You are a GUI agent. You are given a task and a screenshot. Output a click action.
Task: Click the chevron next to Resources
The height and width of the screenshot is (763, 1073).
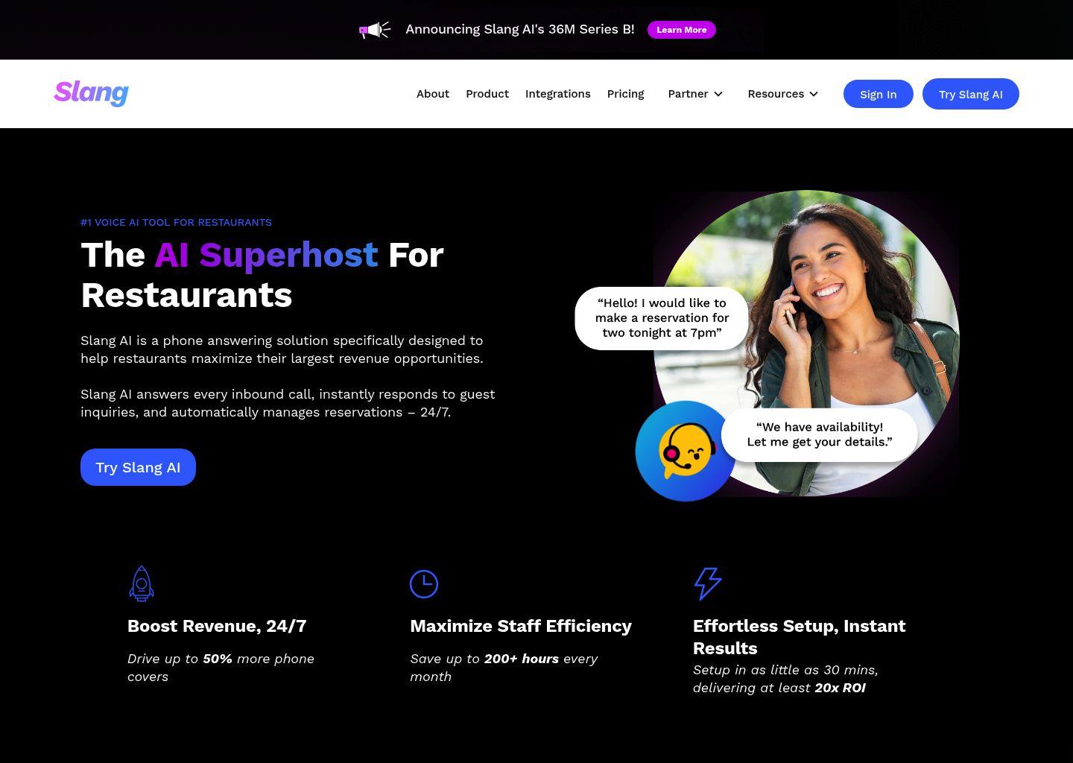click(x=814, y=94)
